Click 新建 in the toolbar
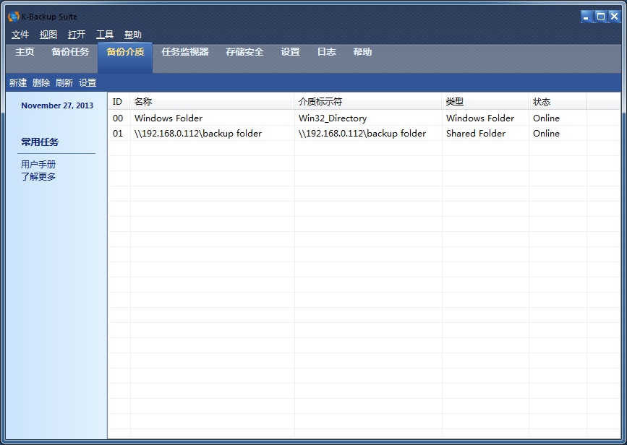Image resolution: width=627 pixels, height=445 pixels. (x=18, y=83)
